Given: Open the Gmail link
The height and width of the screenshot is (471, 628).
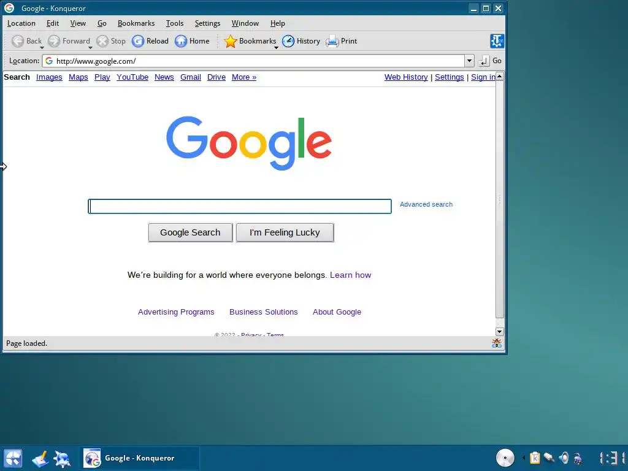Looking at the screenshot, I should 191,77.
